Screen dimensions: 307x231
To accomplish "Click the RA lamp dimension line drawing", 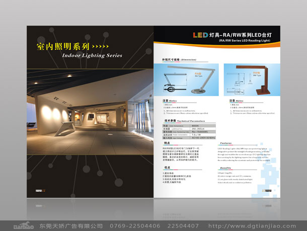I will pos(174,82).
